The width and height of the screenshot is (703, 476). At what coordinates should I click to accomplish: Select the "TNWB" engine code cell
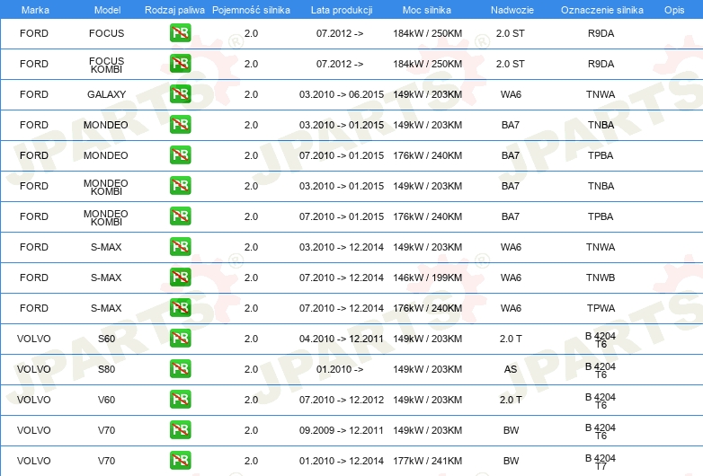pyautogui.click(x=601, y=278)
